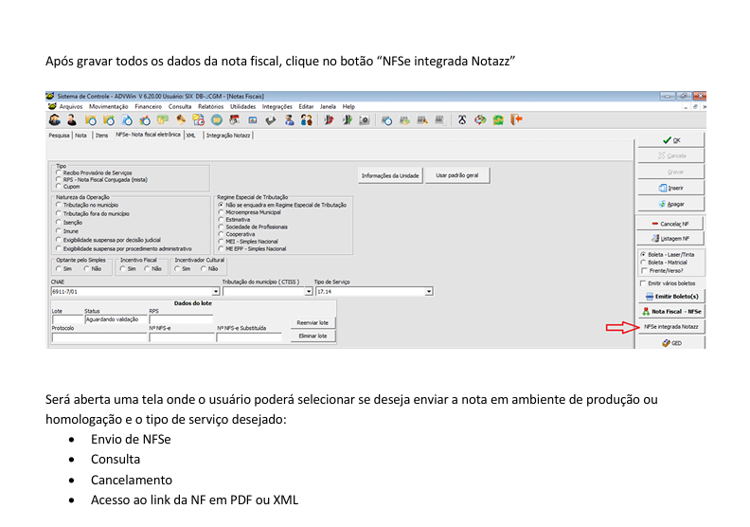Click the Nº NFS-e Substituída field
This screenshot has width=750, height=527.
click(249, 337)
